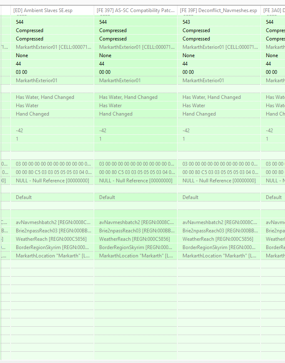Viewport: 285px width, 363px height.
Task: Click WeatherReach [REGN:000C5856] in Ambient Slaves column
Action: click(x=51, y=239)
